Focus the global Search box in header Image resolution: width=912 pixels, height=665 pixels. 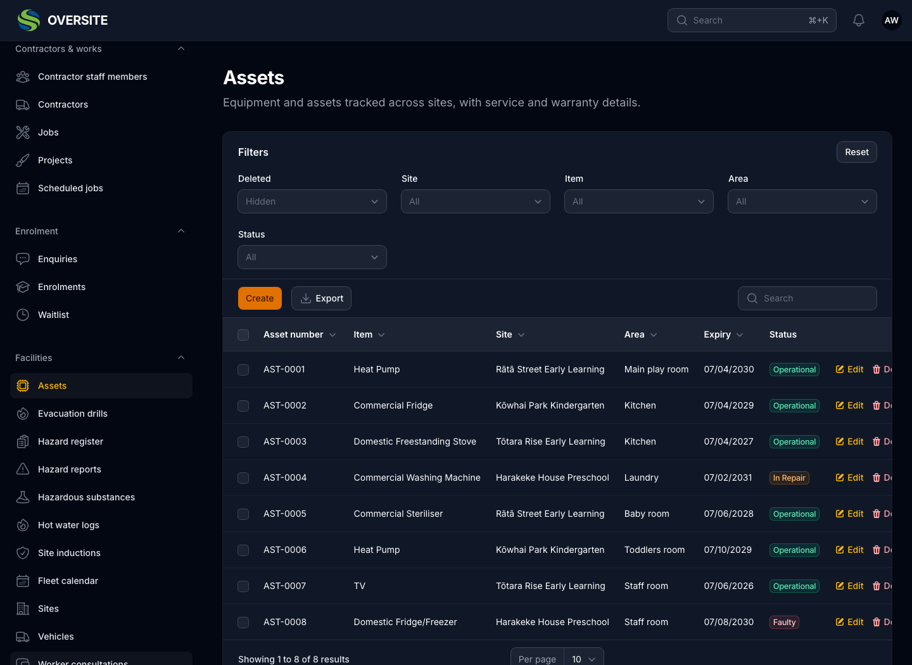752,20
